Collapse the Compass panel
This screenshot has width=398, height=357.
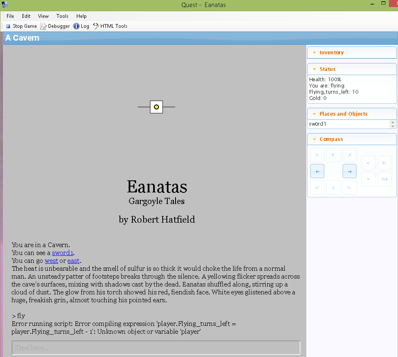coord(314,139)
